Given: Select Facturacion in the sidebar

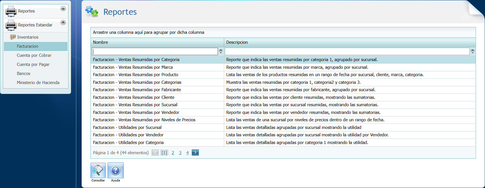Looking at the screenshot, I should click(x=36, y=46).
